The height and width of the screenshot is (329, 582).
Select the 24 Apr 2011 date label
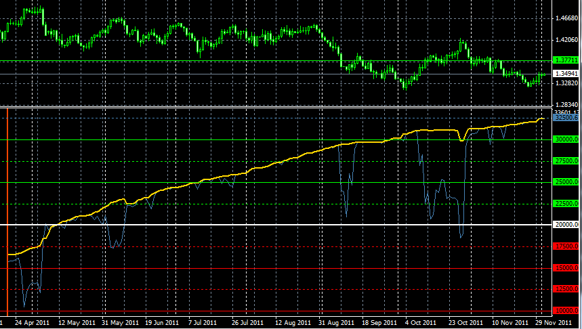pyautogui.click(x=32, y=322)
